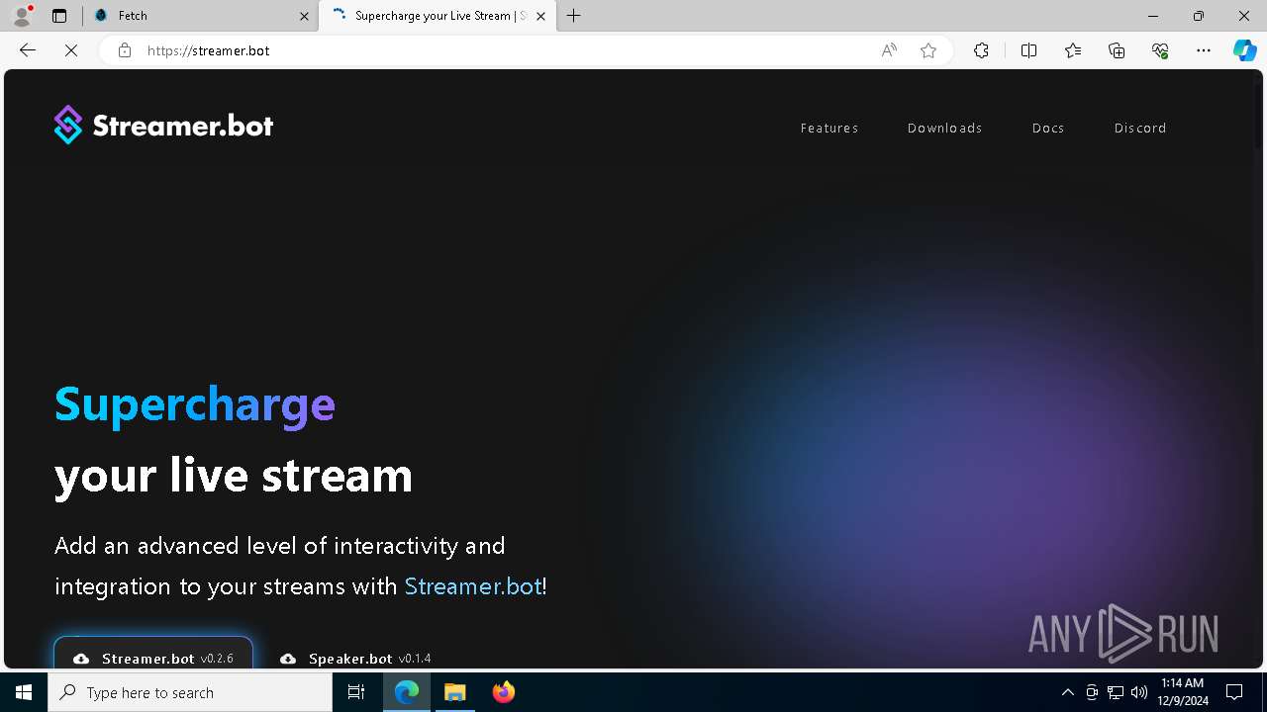The height and width of the screenshot is (712, 1267).
Task: Open the clock showing 1:14 AM
Action: [x=1182, y=692]
